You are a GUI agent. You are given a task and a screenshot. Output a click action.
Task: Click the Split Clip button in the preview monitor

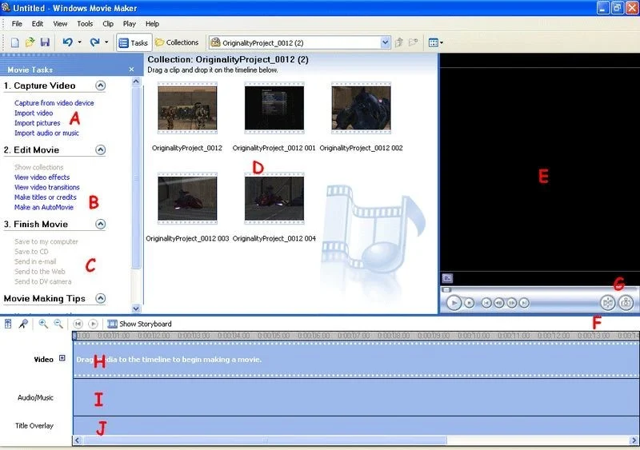click(x=608, y=303)
